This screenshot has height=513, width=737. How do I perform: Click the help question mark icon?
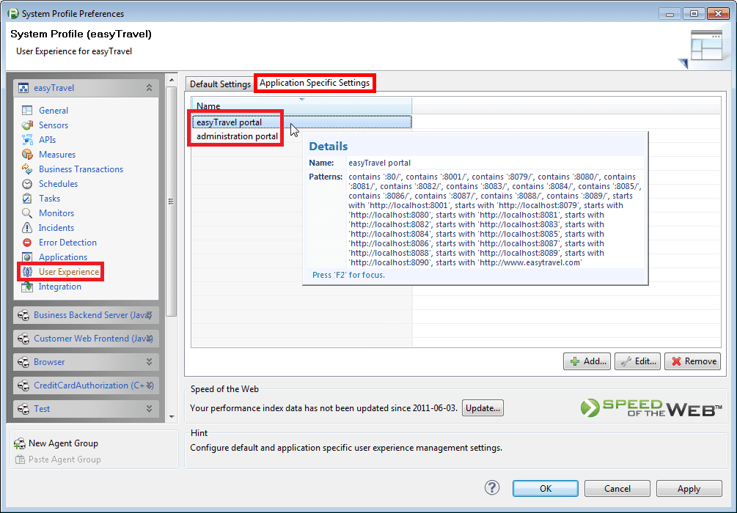[x=492, y=487]
